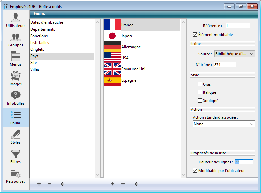Image resolution: width=261 pixels, height=193 pixels.
Task: Select Départements in the enumeration list
Action: (x=43, y=29)
